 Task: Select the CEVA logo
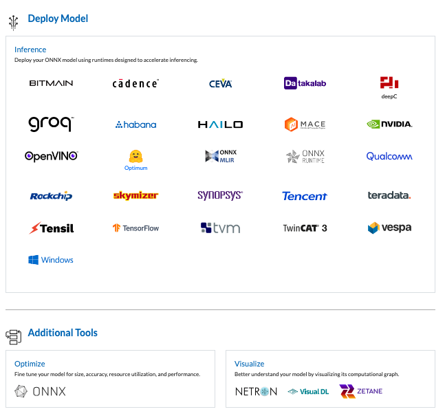pyautogui.click(x=220, y=83)
